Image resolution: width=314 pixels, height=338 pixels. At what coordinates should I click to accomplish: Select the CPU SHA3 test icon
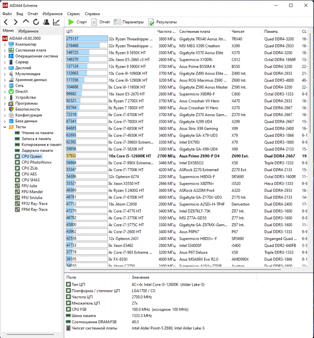(17, 180)
